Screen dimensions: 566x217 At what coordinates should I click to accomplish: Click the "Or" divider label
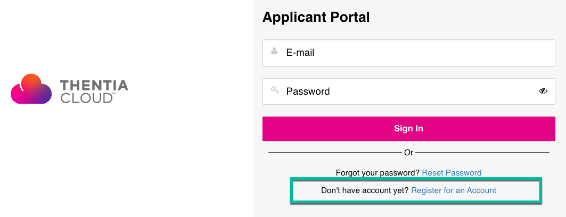(x=408, y=153)
